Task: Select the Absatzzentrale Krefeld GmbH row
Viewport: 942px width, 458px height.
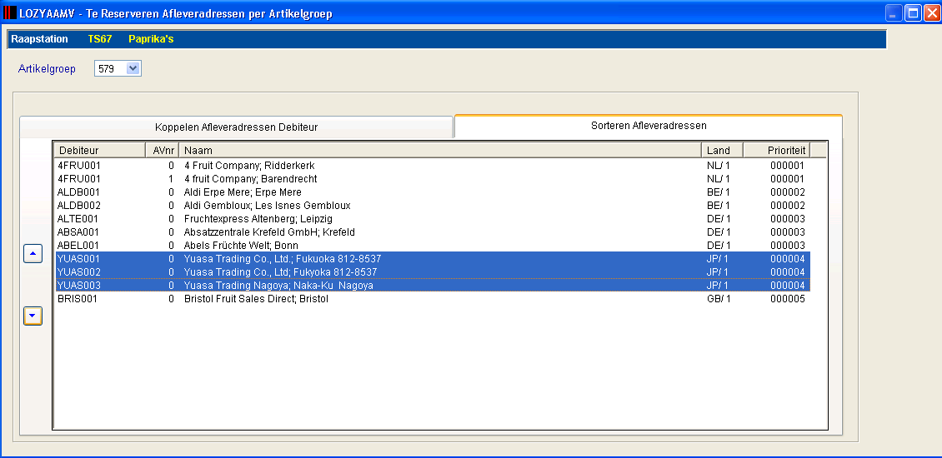Action: (433, 231)
